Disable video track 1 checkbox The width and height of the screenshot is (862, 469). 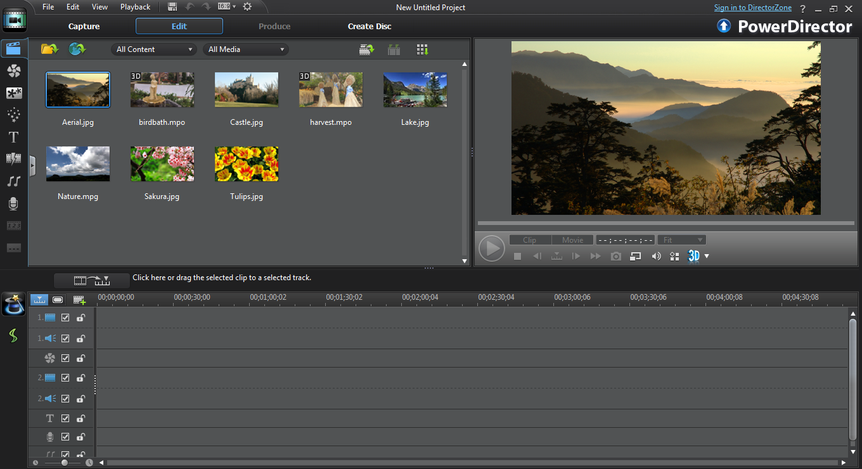pos(65,318)
